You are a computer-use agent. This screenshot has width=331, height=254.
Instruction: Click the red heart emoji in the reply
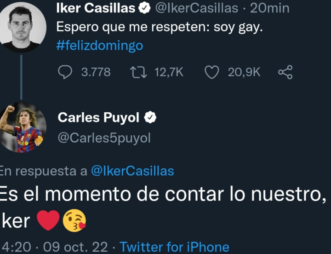pyautogui.click(x=48, y=221)
